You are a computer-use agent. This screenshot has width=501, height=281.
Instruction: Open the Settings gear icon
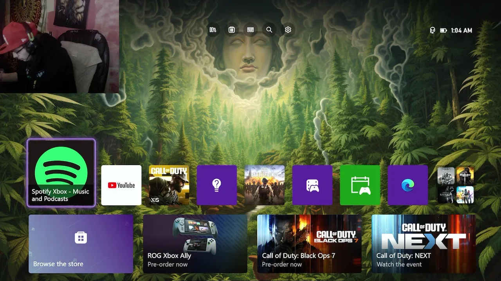[288, 30]
